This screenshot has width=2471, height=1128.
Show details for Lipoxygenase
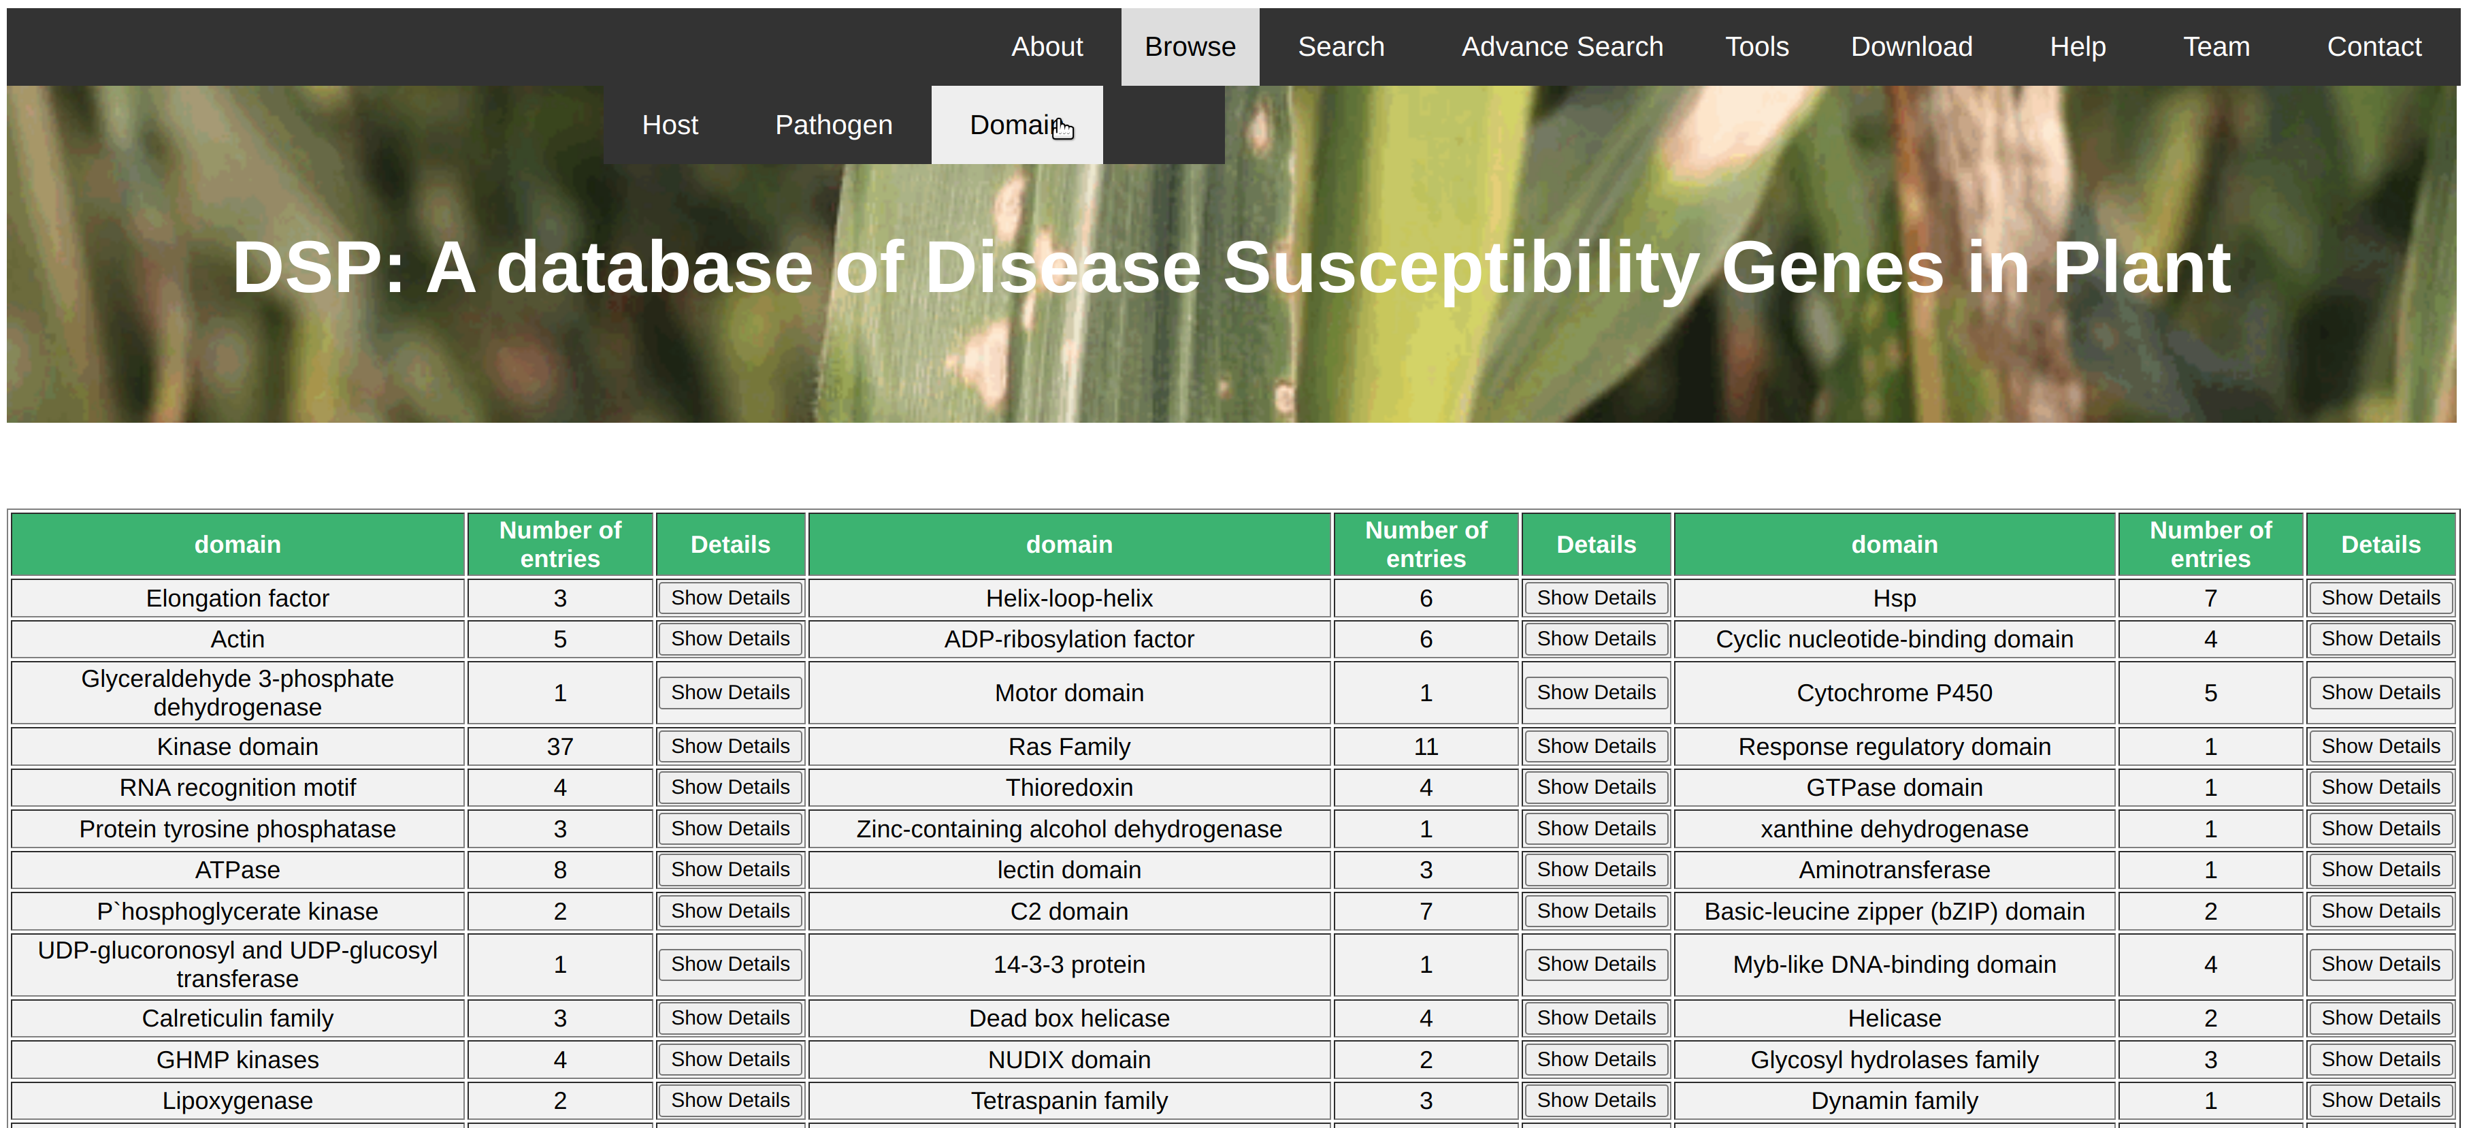tap(730, 1101)
